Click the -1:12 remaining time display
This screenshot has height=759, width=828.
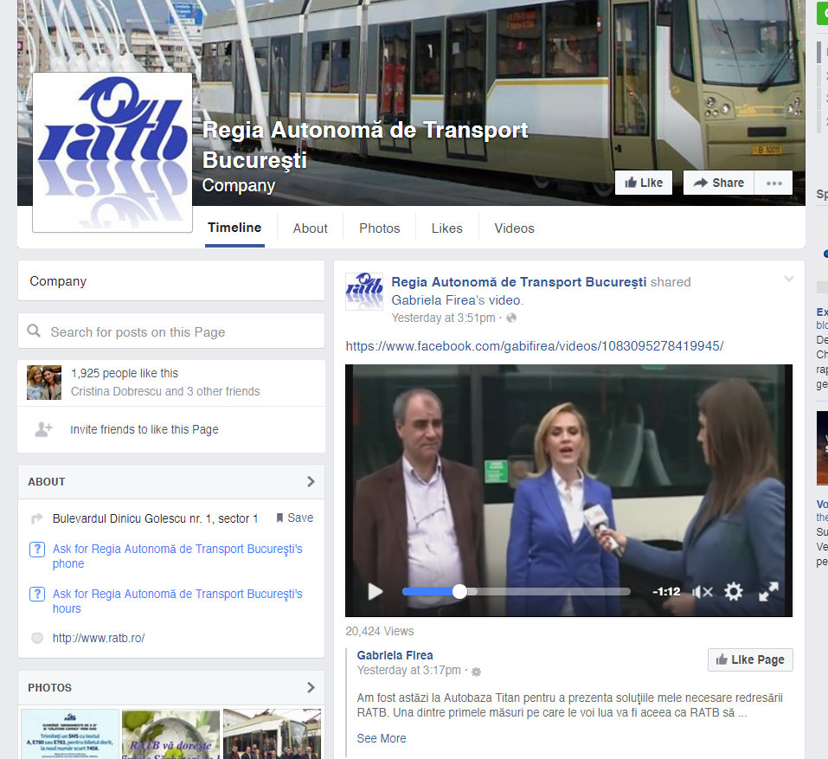pos(666,592)
